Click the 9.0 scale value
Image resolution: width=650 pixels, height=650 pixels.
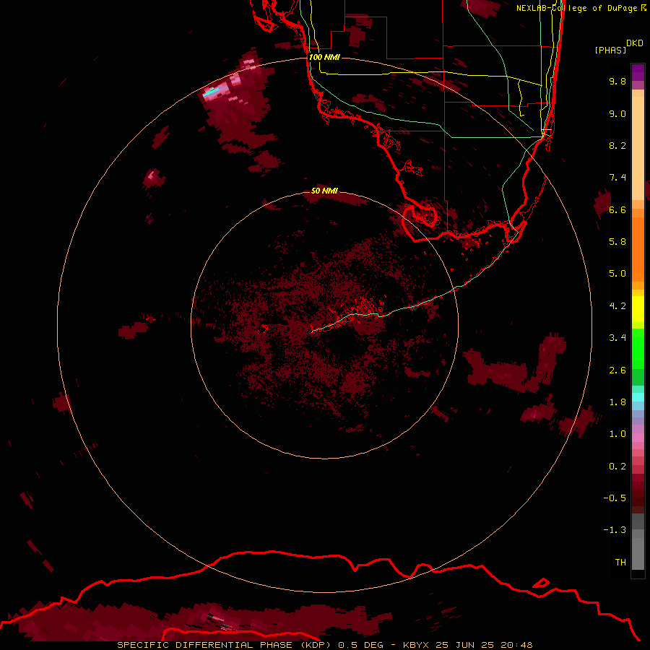click(x=617, y=113)
